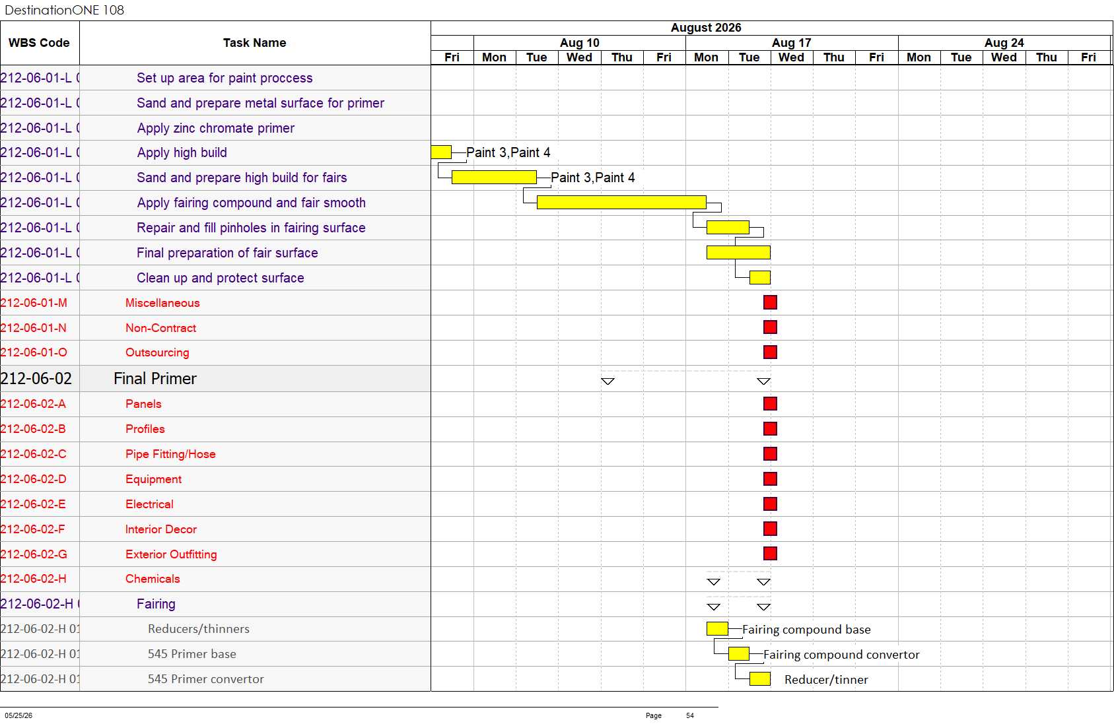Select the '545 Primer base' task
Screen dimensions: 1114x724
tap(192, 654)
